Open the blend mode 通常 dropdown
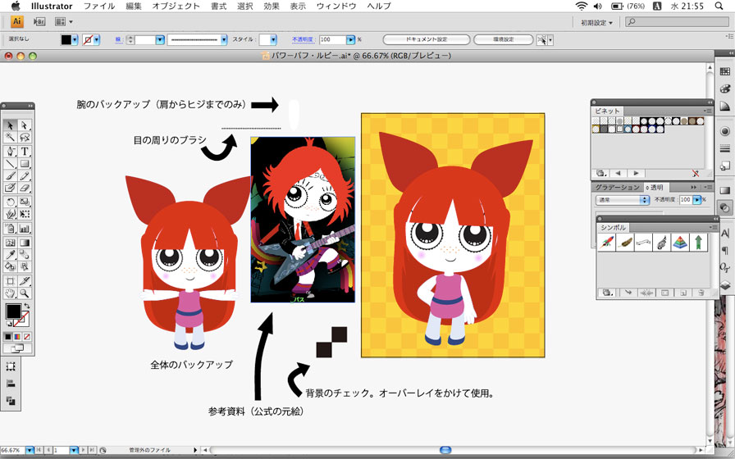This screenshot has width=735, height=459. [x=622, y=199]
